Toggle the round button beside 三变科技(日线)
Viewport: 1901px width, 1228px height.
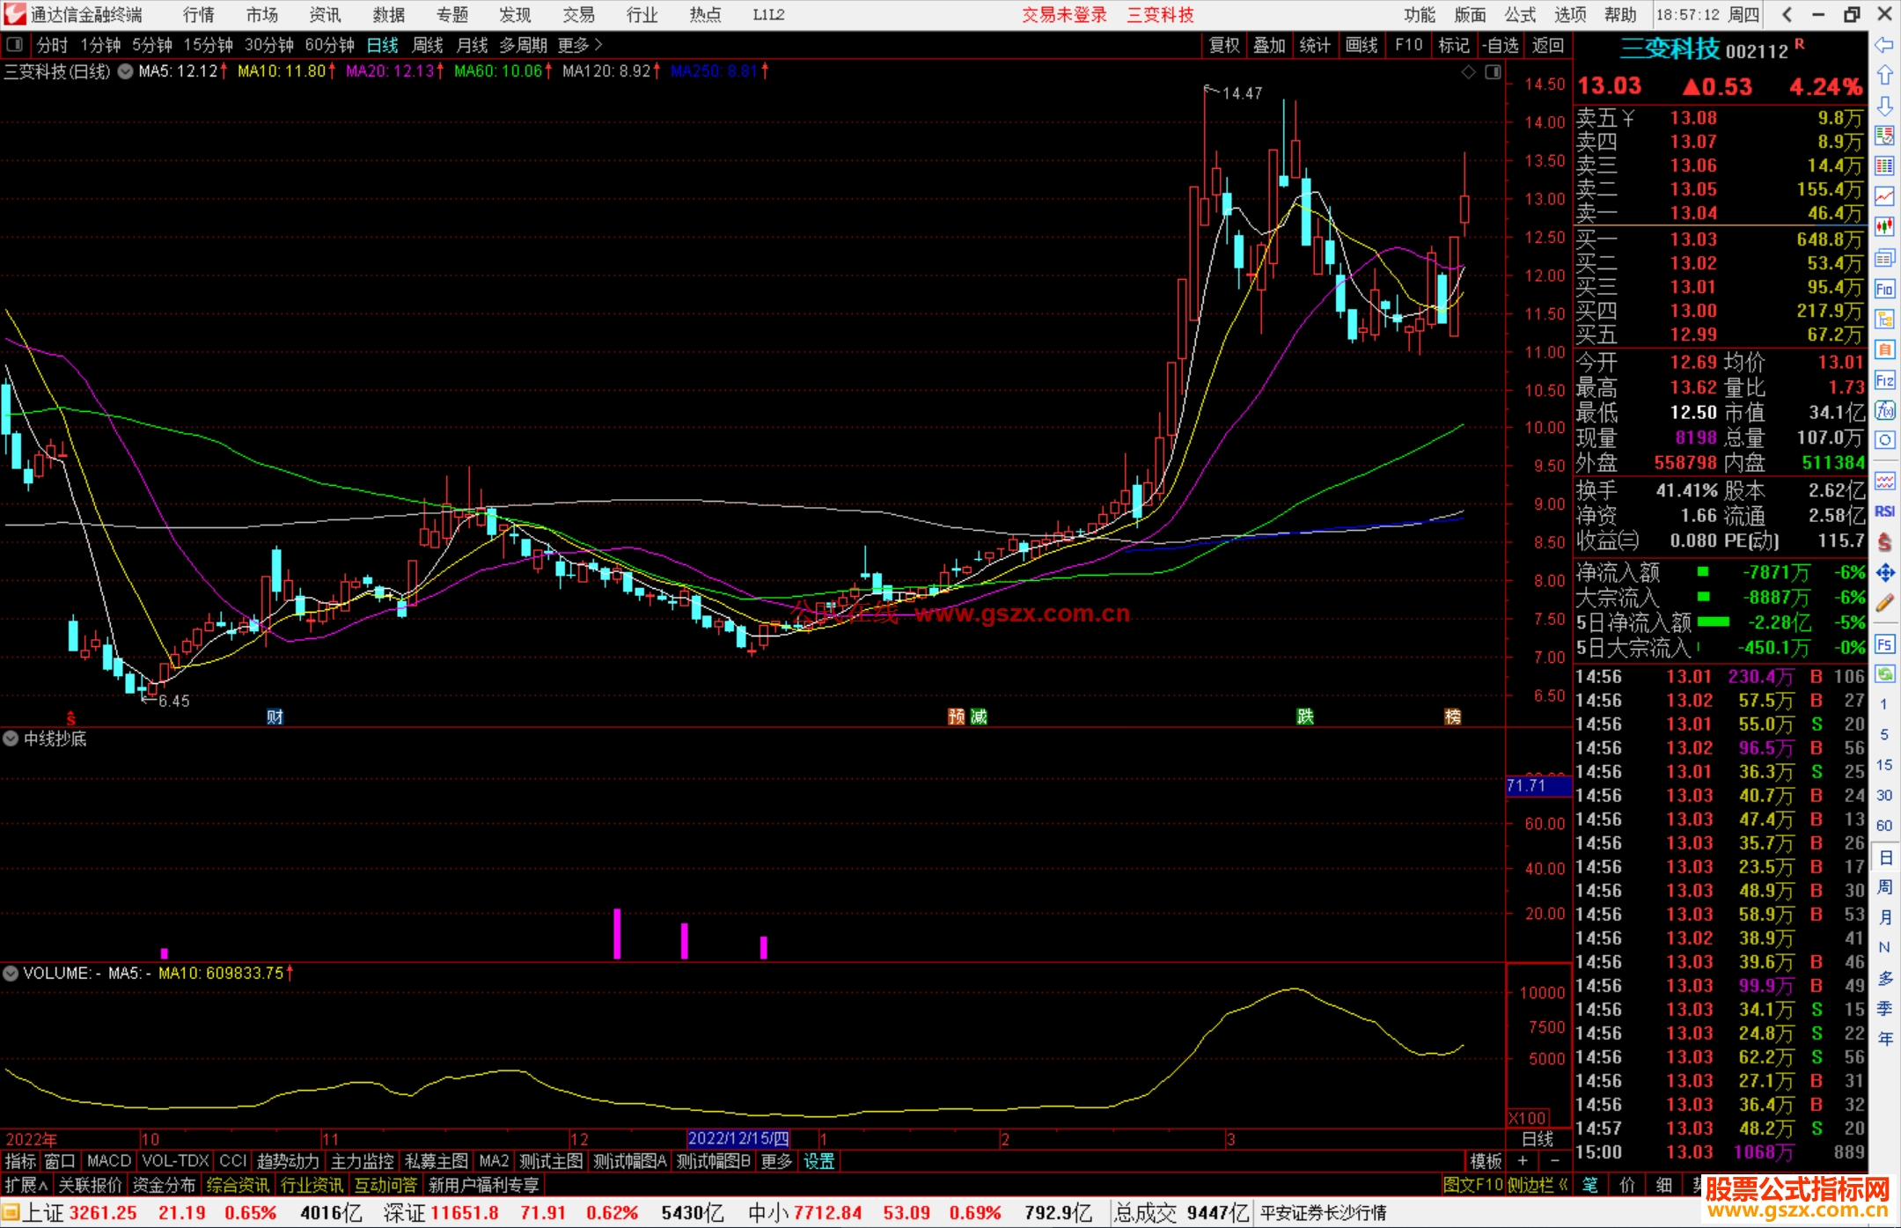tap(125, 71)
